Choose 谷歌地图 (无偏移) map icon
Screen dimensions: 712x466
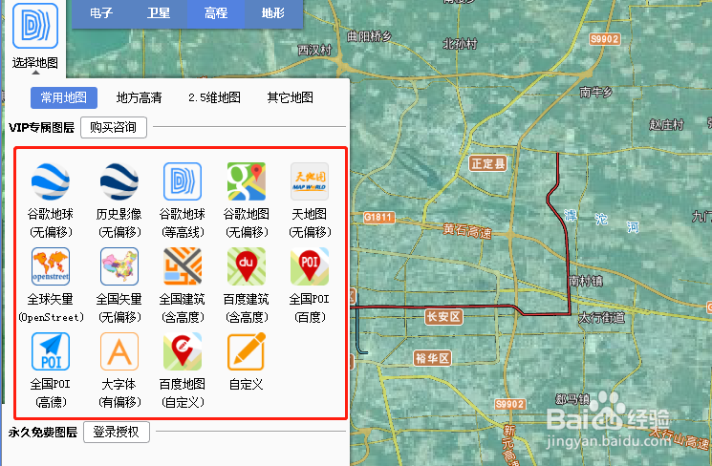[x=247, y=181]
